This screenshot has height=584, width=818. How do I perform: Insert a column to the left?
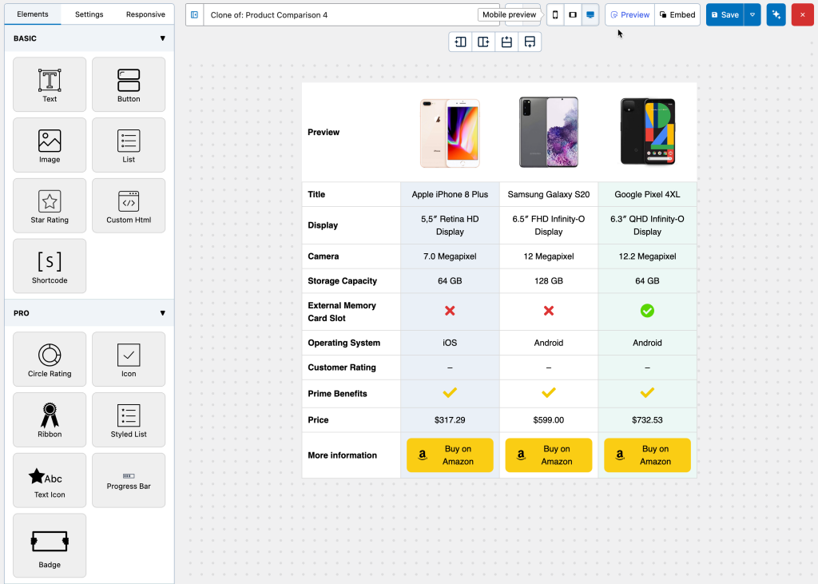coord(460,42)
